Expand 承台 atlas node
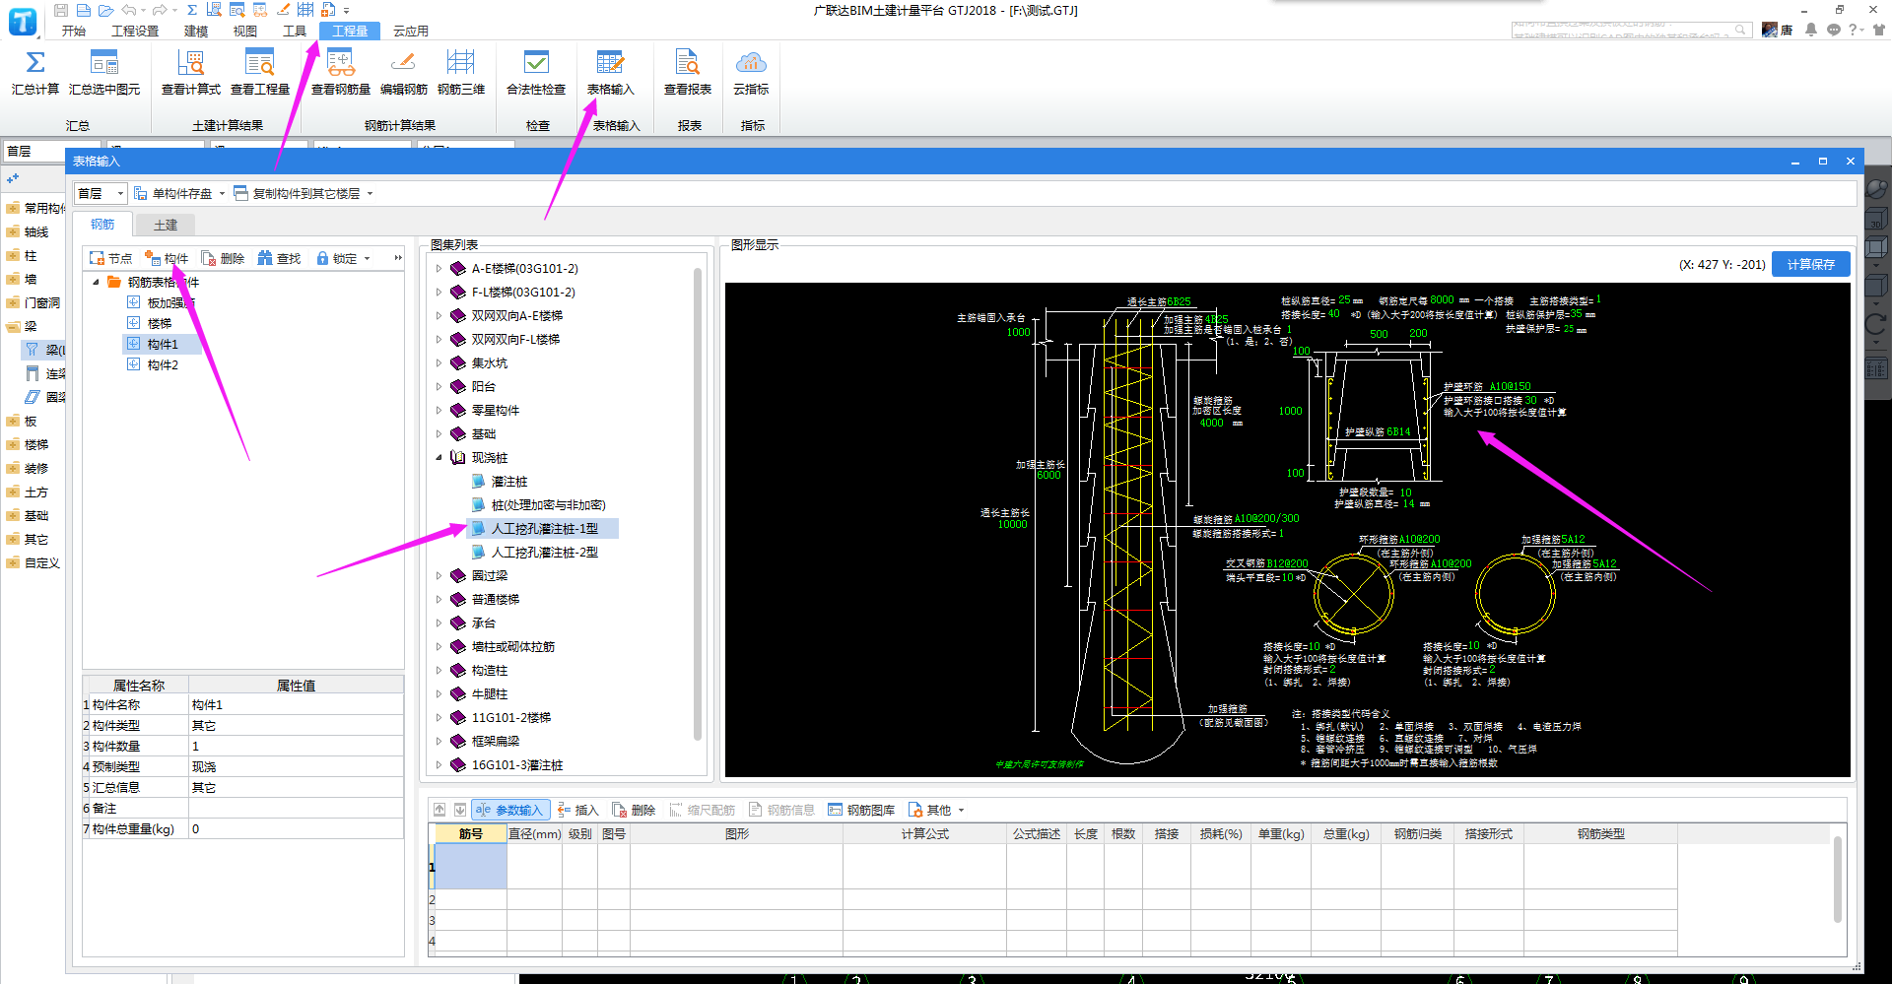1892x984 pixels. (x=439, y=623)
